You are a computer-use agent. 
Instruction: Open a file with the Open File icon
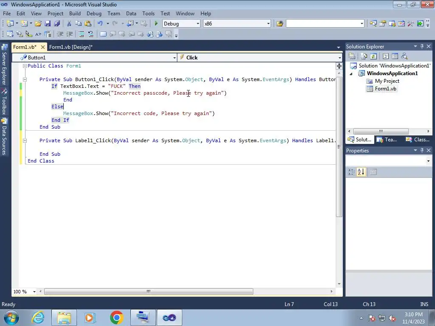tap(38, 24)
